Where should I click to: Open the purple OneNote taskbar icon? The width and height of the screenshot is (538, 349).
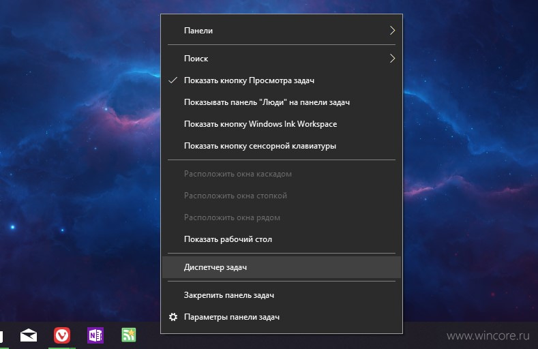tap(95, 335)
